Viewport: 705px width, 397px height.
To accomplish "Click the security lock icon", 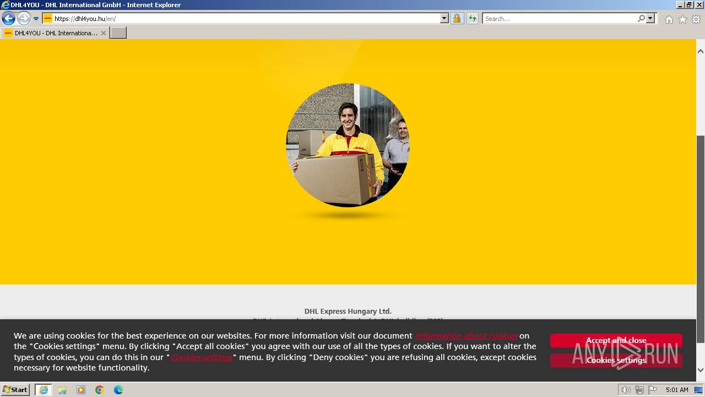I will click(x=457, y=19).
